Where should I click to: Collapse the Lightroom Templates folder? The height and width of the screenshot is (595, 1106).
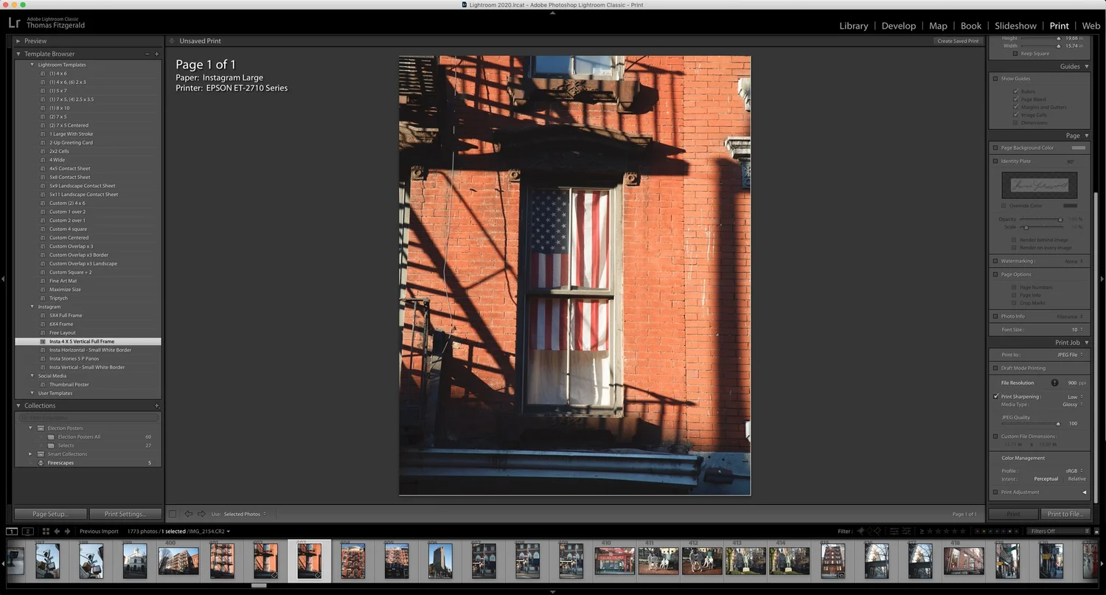[32, 65]
